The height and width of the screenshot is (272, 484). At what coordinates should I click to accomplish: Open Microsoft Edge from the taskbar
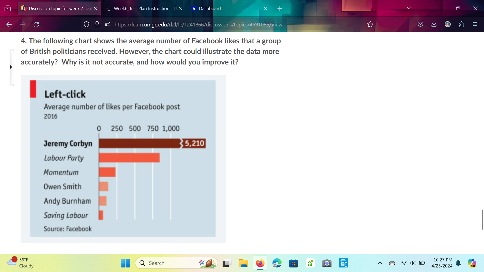click(x=277, y=263)
